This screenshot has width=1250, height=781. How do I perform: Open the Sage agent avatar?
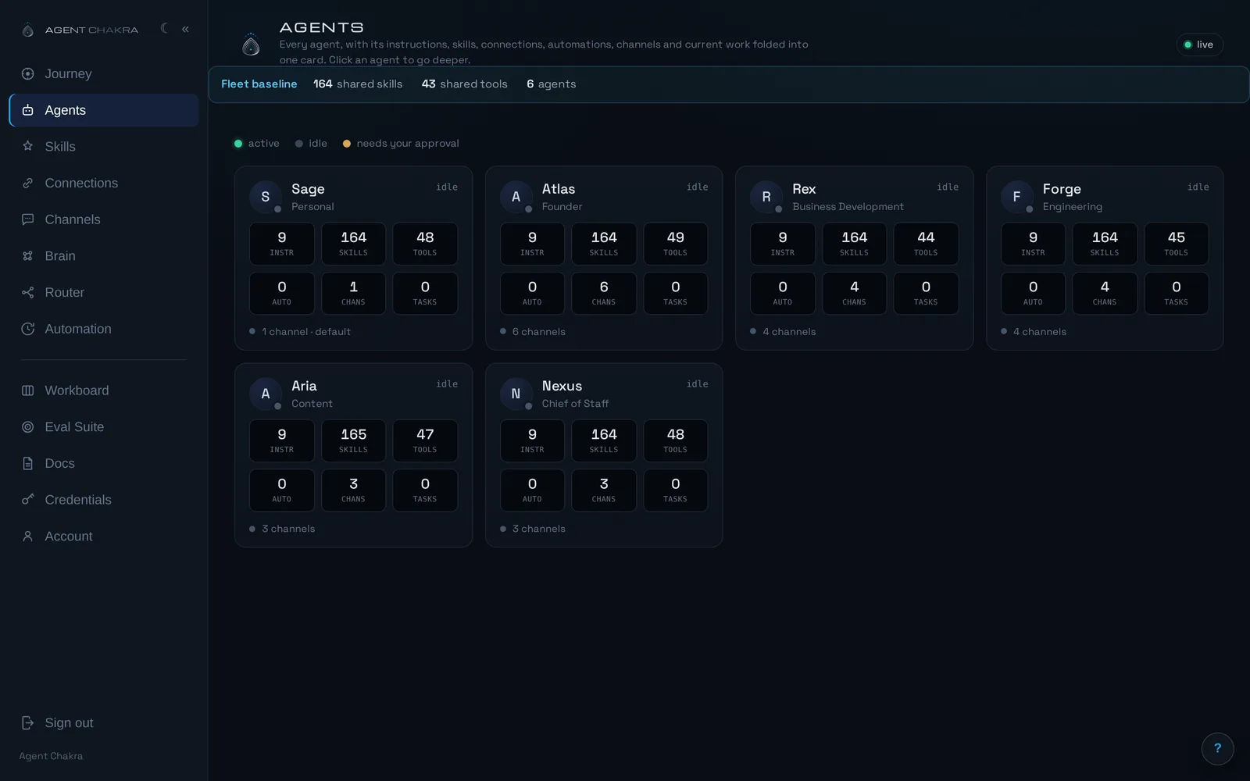(266, 197)
